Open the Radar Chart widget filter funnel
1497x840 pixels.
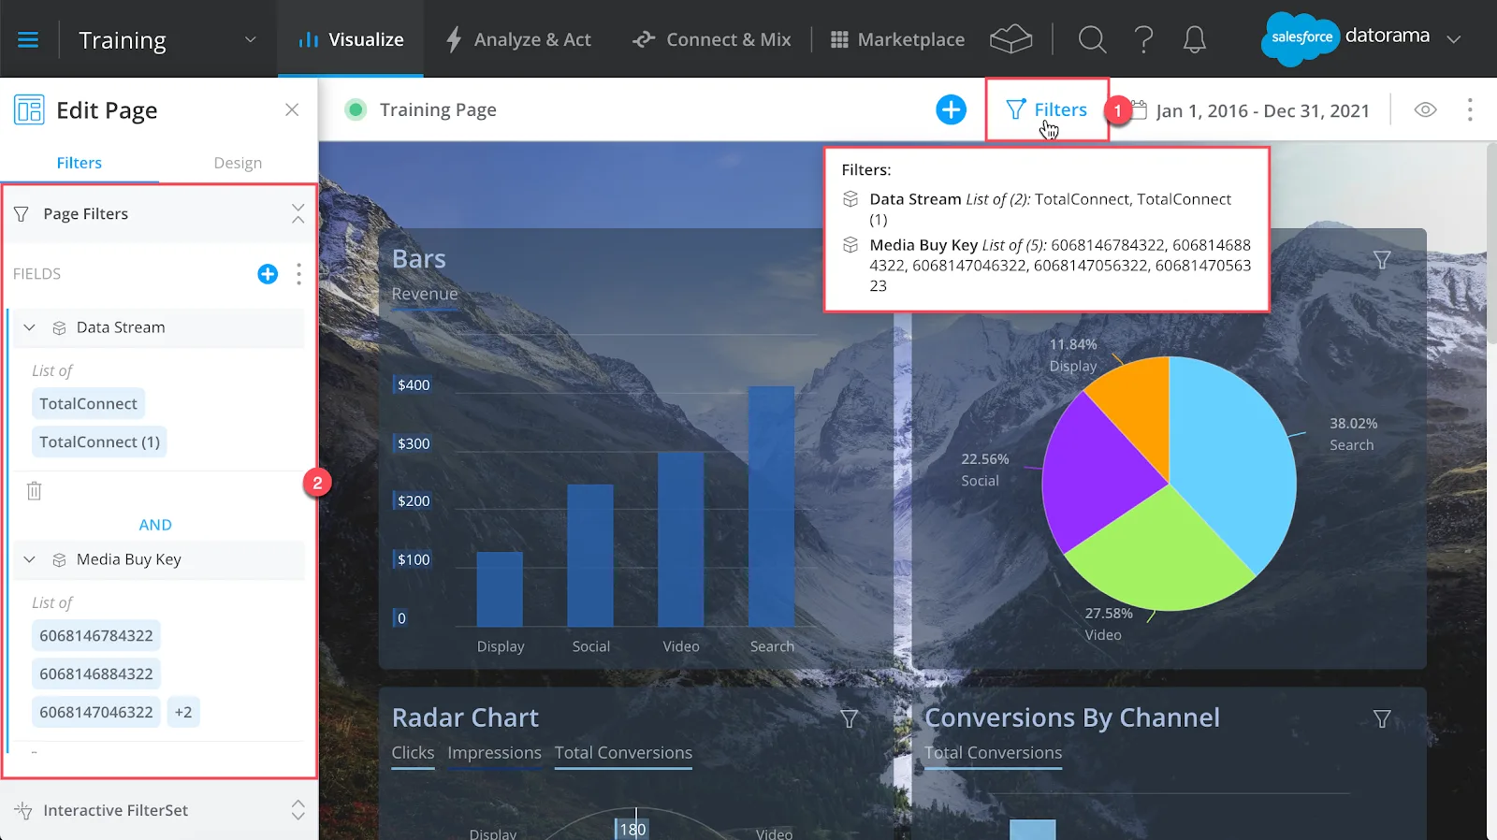849,718
